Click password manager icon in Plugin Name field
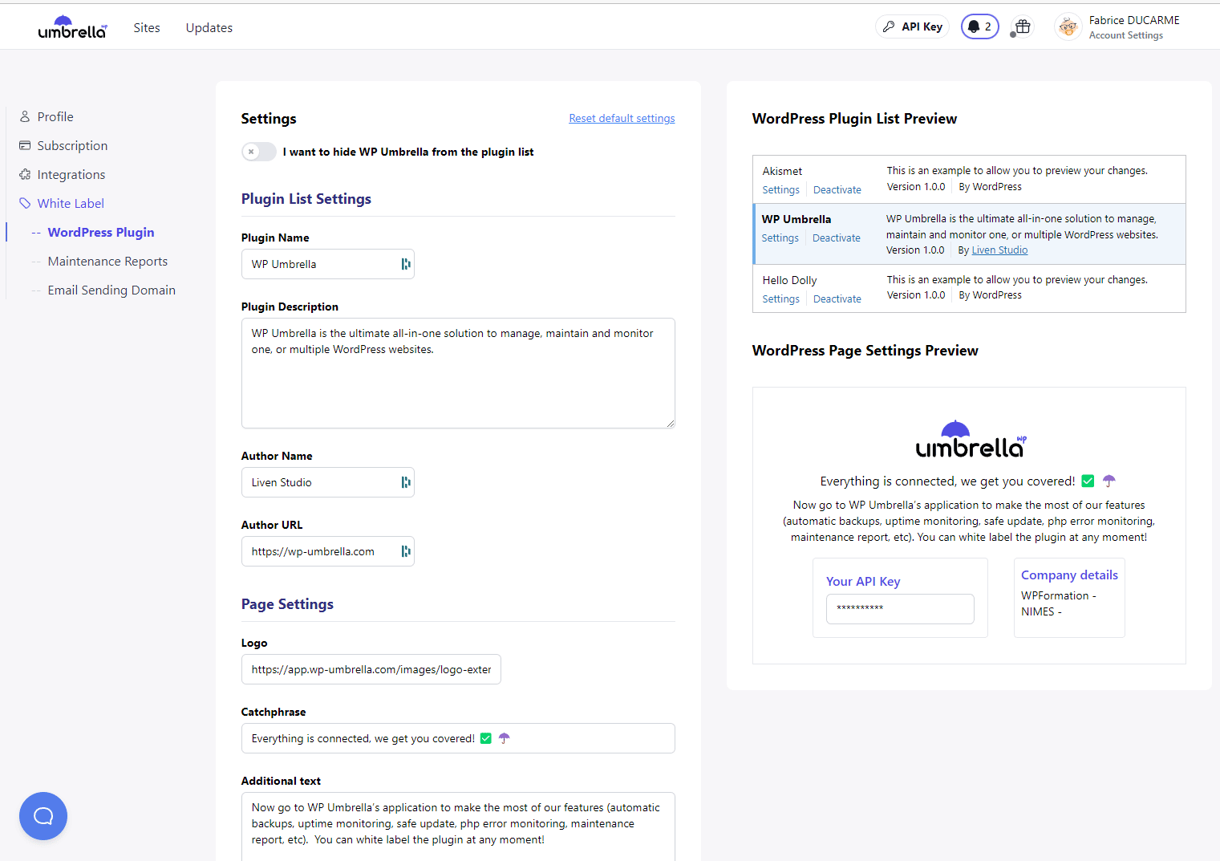The image size is (1220, 861). pyautogui.click(x=405, y=264)
